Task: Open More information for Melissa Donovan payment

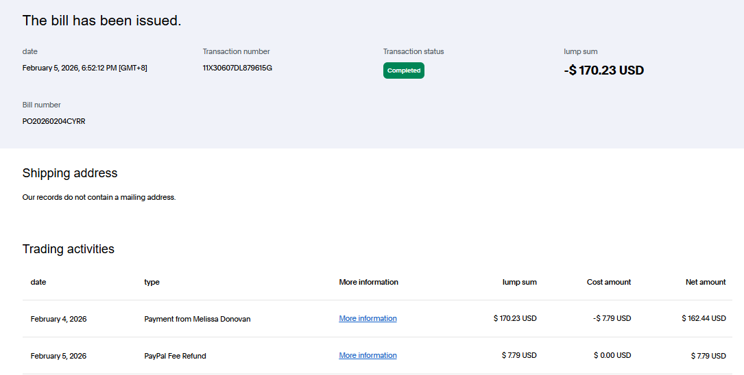Action: (x=368, y=318)
